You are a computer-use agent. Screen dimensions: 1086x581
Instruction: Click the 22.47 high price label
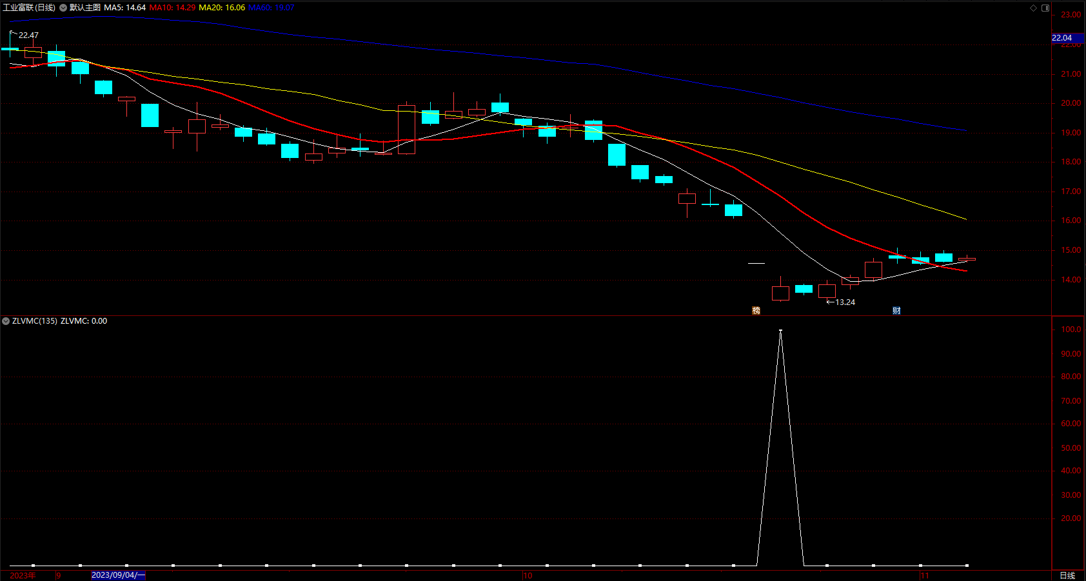[x=28, y=35]
